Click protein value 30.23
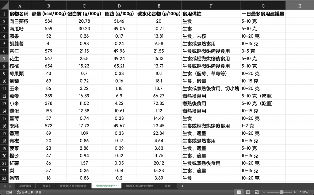Image resolution: width=314 pixels, height=195 pixels. (x=84, y=28)
